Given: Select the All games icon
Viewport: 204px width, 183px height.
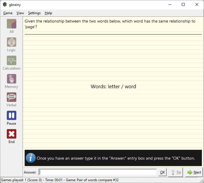Looking at the screenshot, I should (11, 24).
